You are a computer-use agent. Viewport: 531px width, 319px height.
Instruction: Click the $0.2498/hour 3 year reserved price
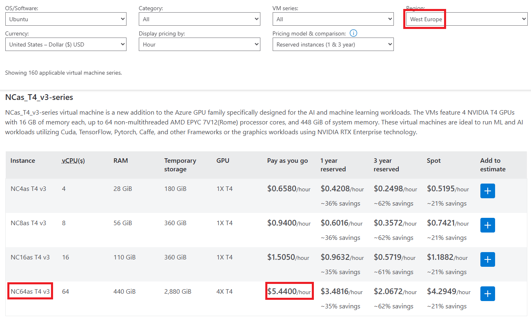coord(395,189)
